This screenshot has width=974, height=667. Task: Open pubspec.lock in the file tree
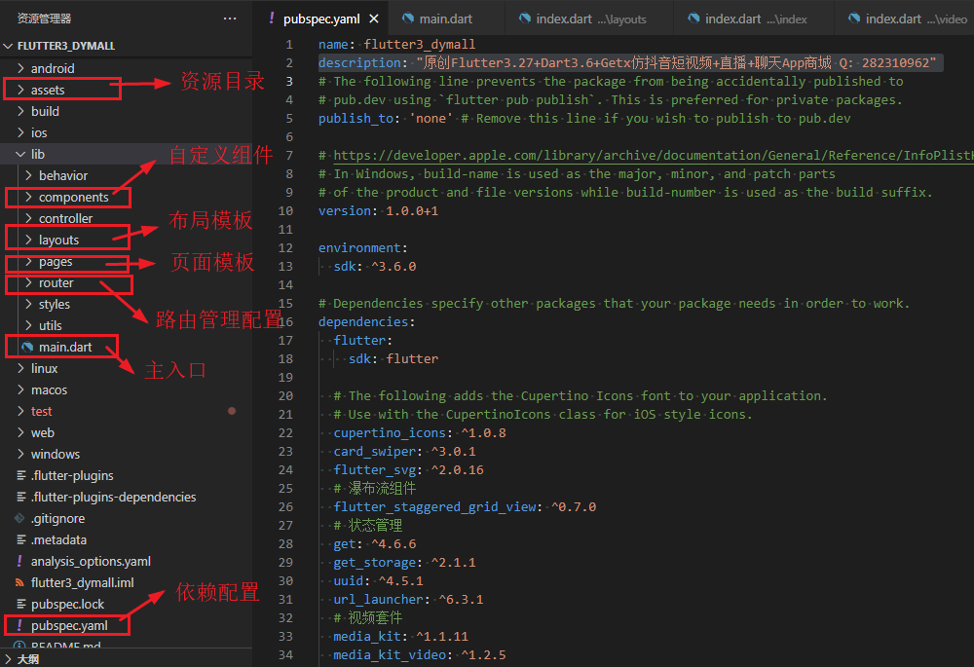tap(68, 604)
